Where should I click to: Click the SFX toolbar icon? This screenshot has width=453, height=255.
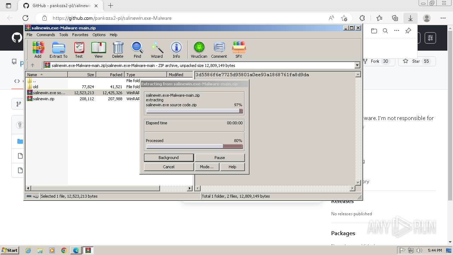click(x=239, y=50)
